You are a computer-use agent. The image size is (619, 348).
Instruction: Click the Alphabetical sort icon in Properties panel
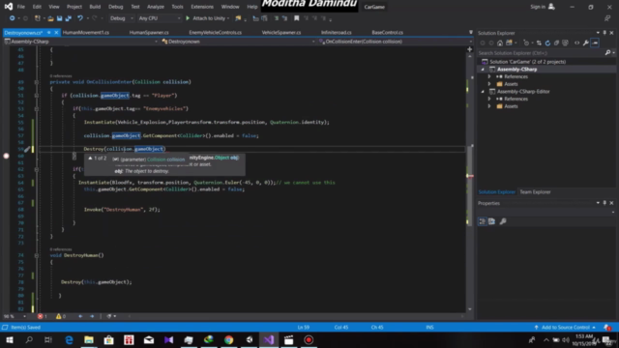pyautogui.click(x=492, y=221)
